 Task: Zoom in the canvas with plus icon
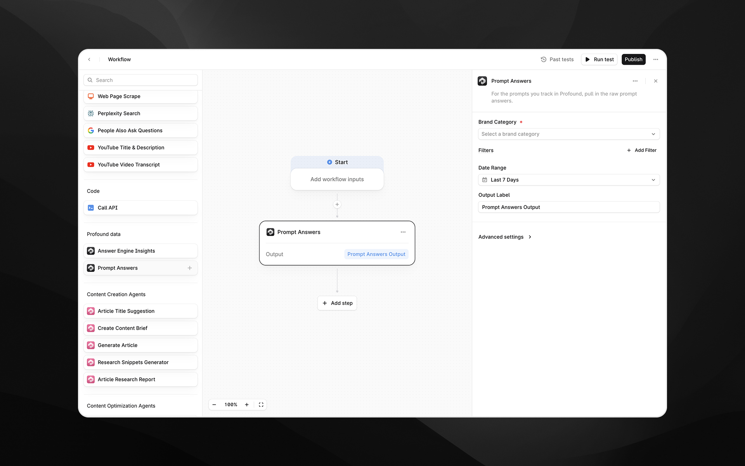tap(247, 405)
